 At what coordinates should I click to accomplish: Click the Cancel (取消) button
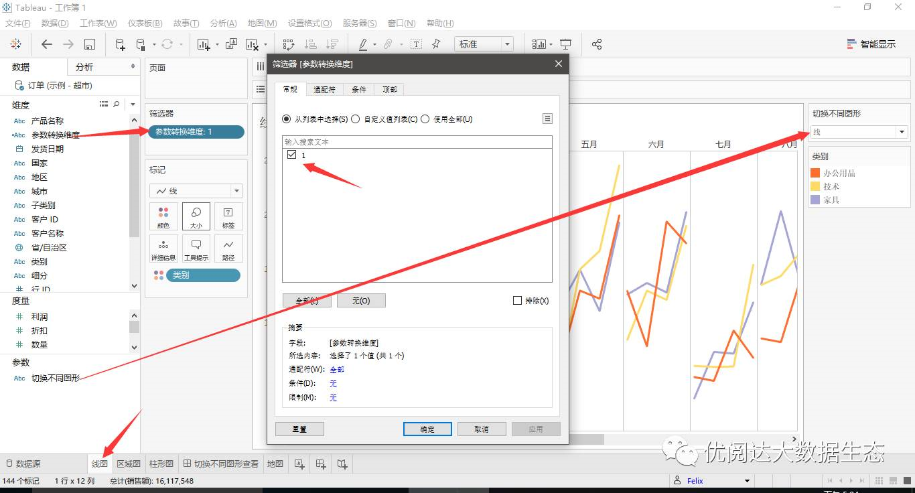[482, 429]
